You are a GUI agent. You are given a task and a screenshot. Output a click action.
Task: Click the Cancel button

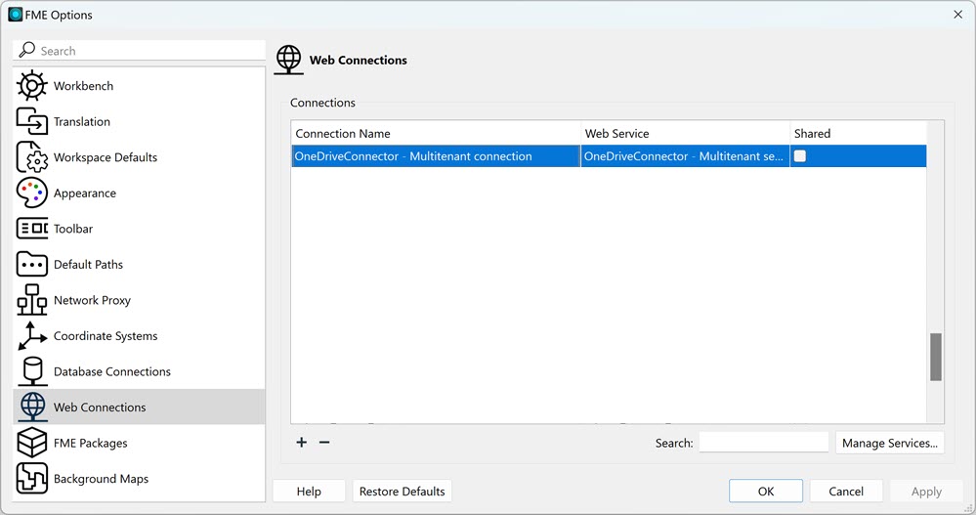(x=846, y=491)
